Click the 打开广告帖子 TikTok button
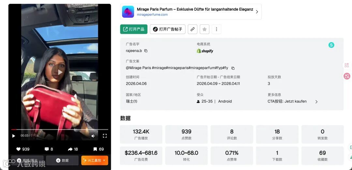 point(168,29)
